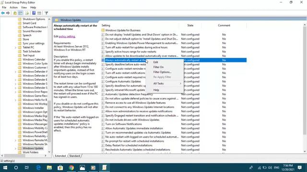Expand the Windows Update tree node

(15, 149)
